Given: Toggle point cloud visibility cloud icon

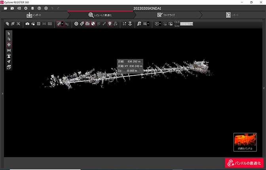Looking at the screenshot, I should (x=87, y=24).
